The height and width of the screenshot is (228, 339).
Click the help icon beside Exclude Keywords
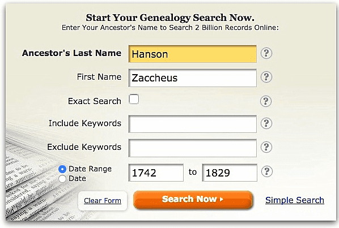click(x=266, y=147)
